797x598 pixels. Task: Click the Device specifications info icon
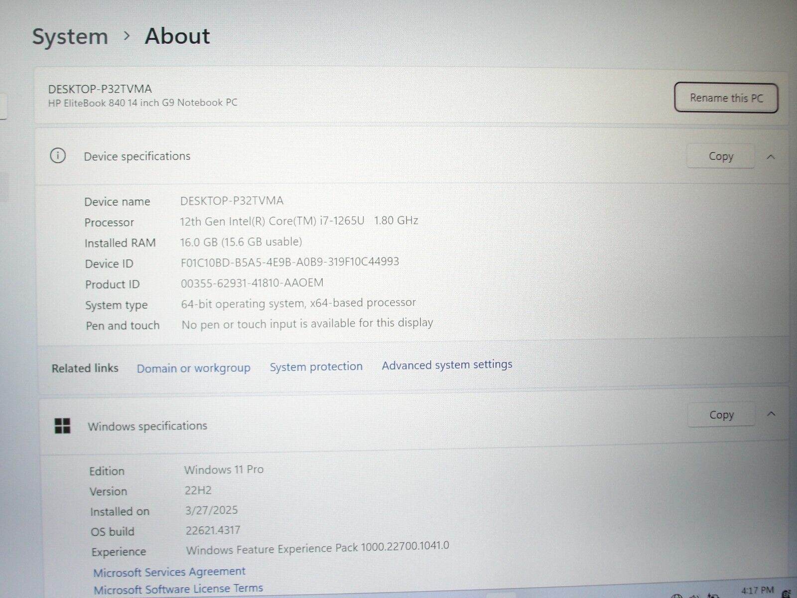click(x=58, y=156)
